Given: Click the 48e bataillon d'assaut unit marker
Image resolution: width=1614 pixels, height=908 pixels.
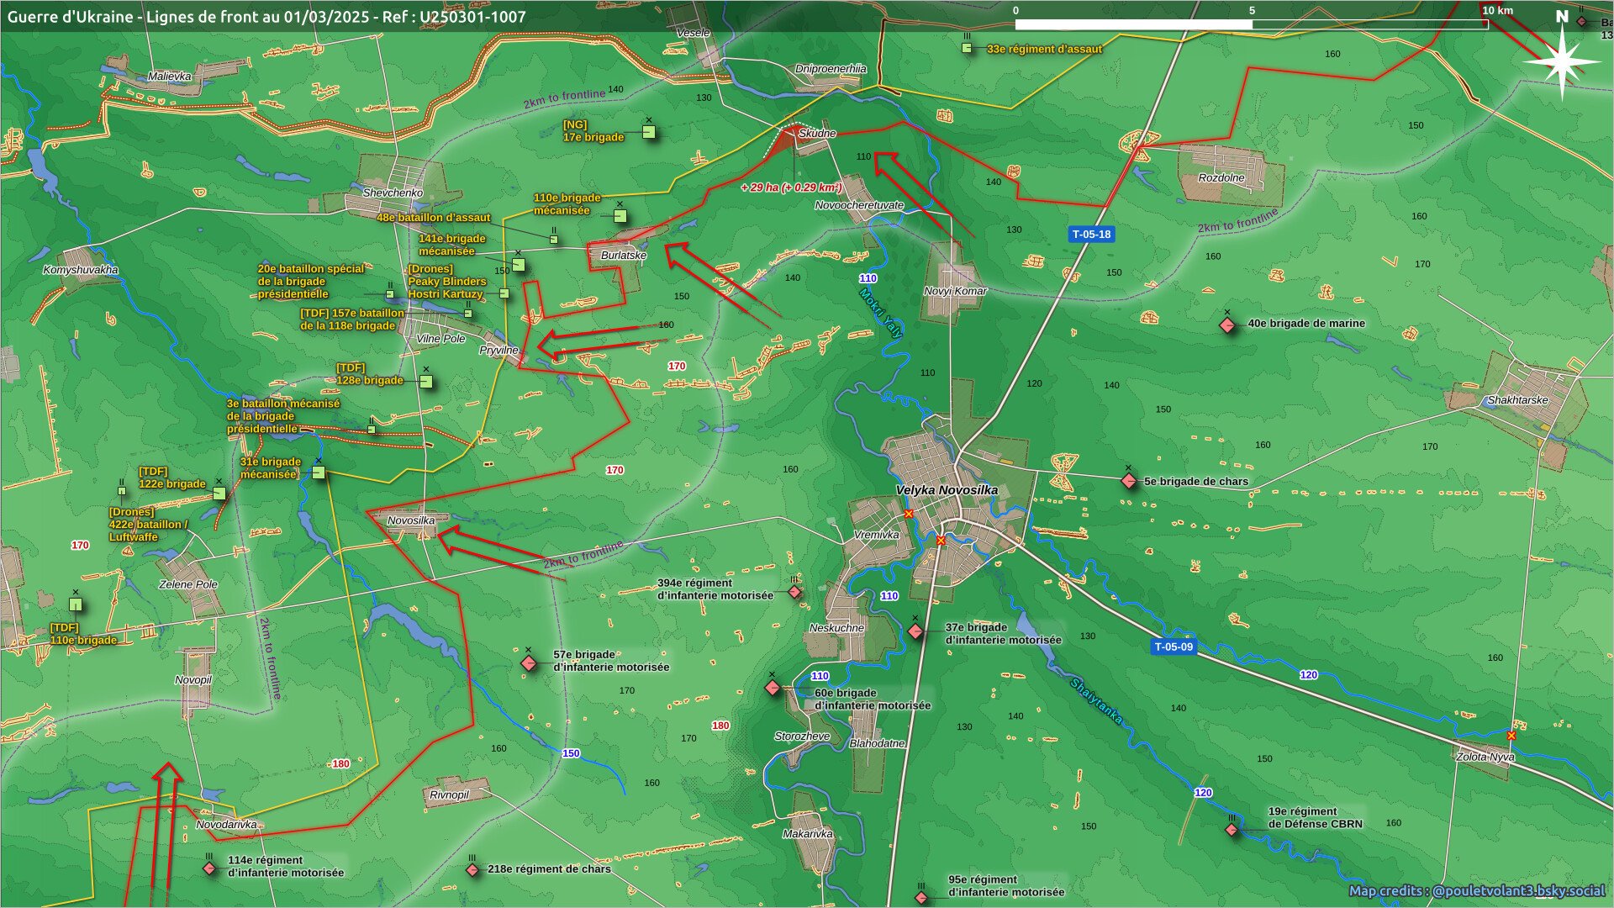Looking at the screenshot, I should (554, 240).
